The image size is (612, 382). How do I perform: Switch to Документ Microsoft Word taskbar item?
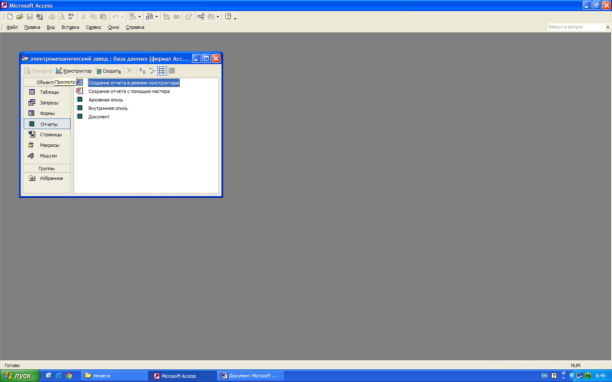coord(251,376)
